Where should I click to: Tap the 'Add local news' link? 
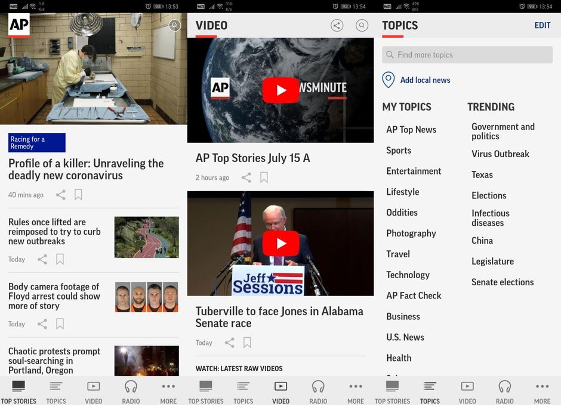pos(425,80)
